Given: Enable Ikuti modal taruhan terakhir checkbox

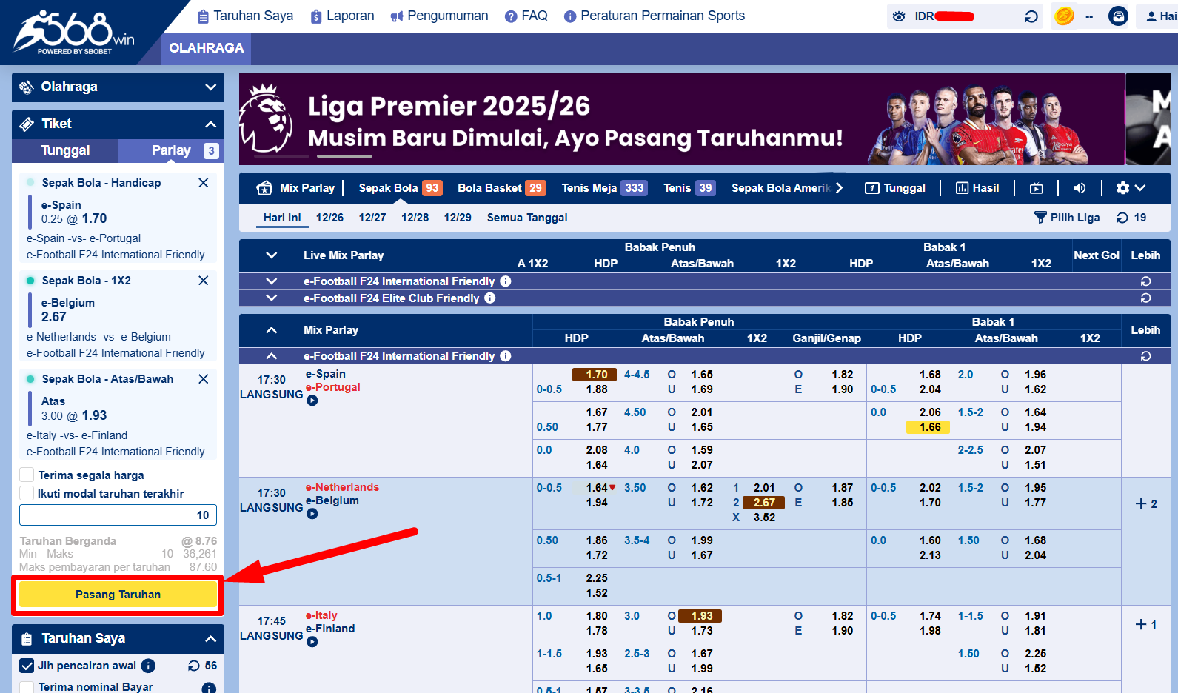Looking at the screenshot, I should 27,493.
